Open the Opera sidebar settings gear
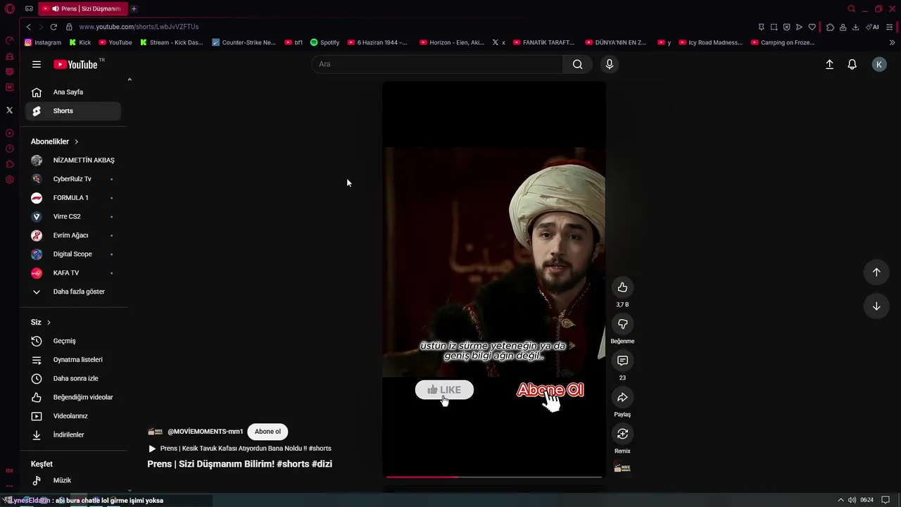This screenshot has height=507, width=901. click(x=9, y=180)
